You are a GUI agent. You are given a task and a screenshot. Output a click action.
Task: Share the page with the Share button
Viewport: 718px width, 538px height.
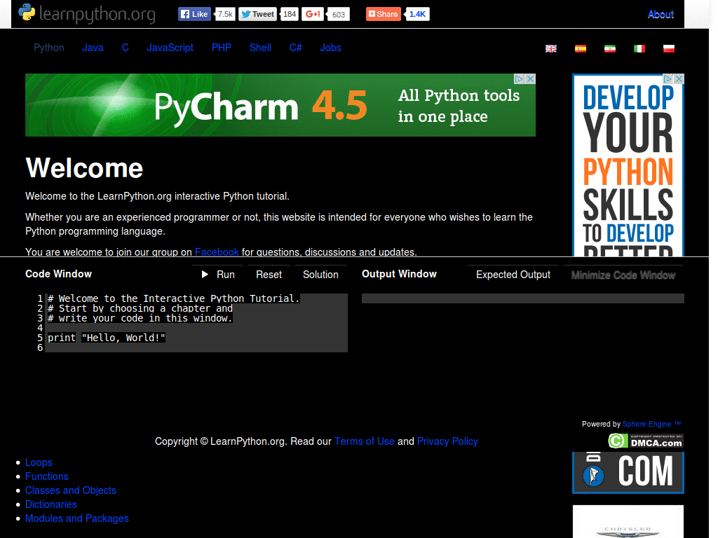pos(383,13)
